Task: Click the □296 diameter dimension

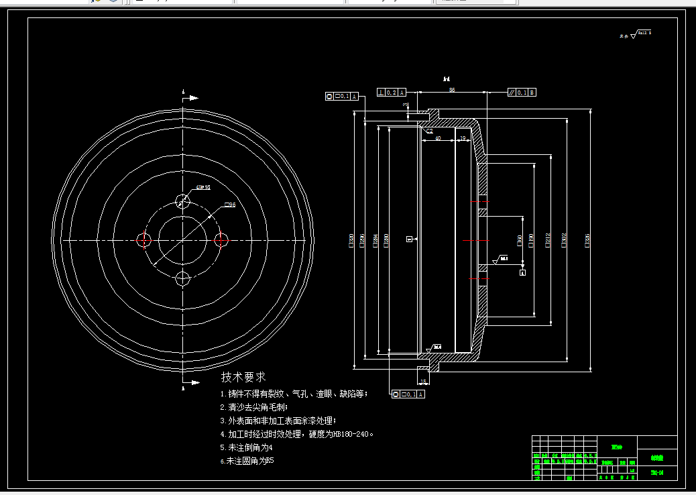Action: click(x=362, y=241)
